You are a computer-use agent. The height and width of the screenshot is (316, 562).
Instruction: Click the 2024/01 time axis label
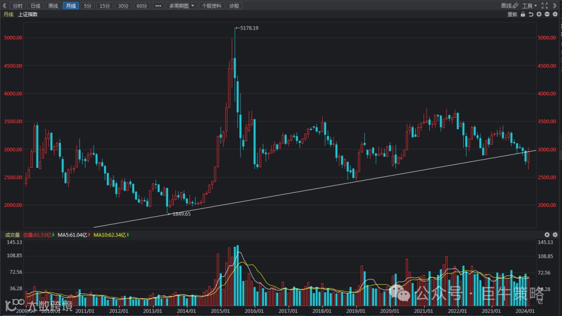click(x=525, y=311)
